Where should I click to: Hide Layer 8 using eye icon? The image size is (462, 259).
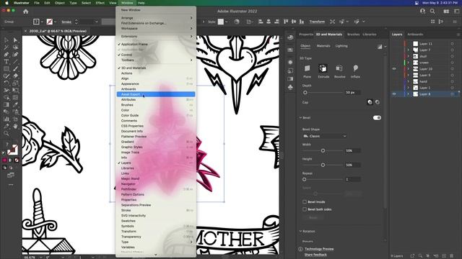pyautogui.click(x=394, y=94)
